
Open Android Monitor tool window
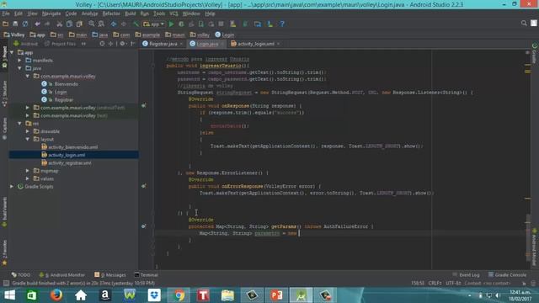point(61,275)
